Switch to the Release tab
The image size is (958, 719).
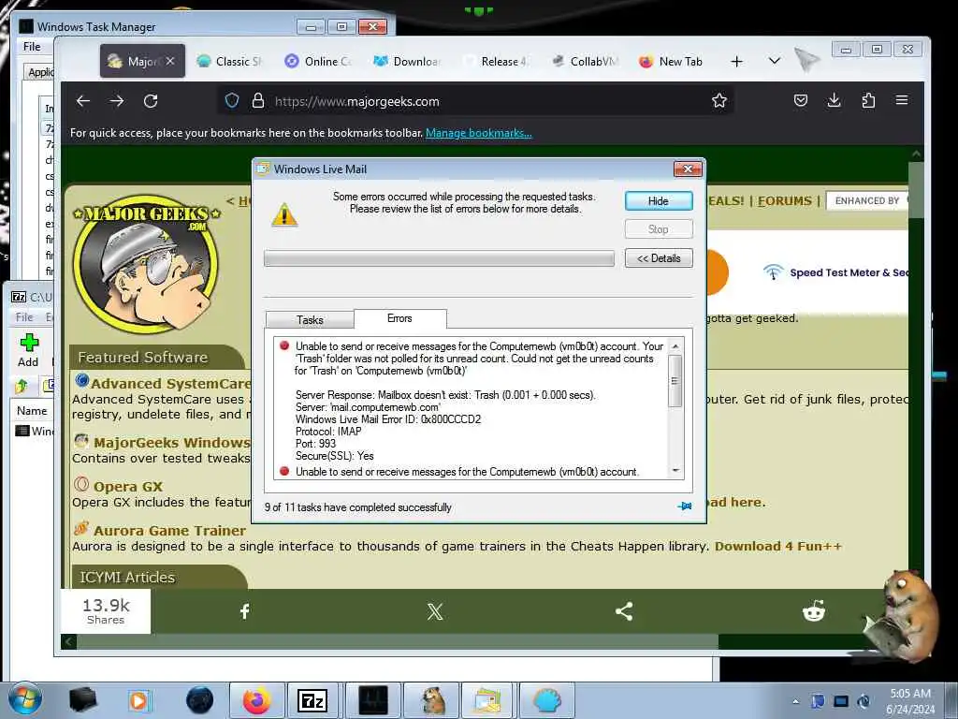coord(496,61)
